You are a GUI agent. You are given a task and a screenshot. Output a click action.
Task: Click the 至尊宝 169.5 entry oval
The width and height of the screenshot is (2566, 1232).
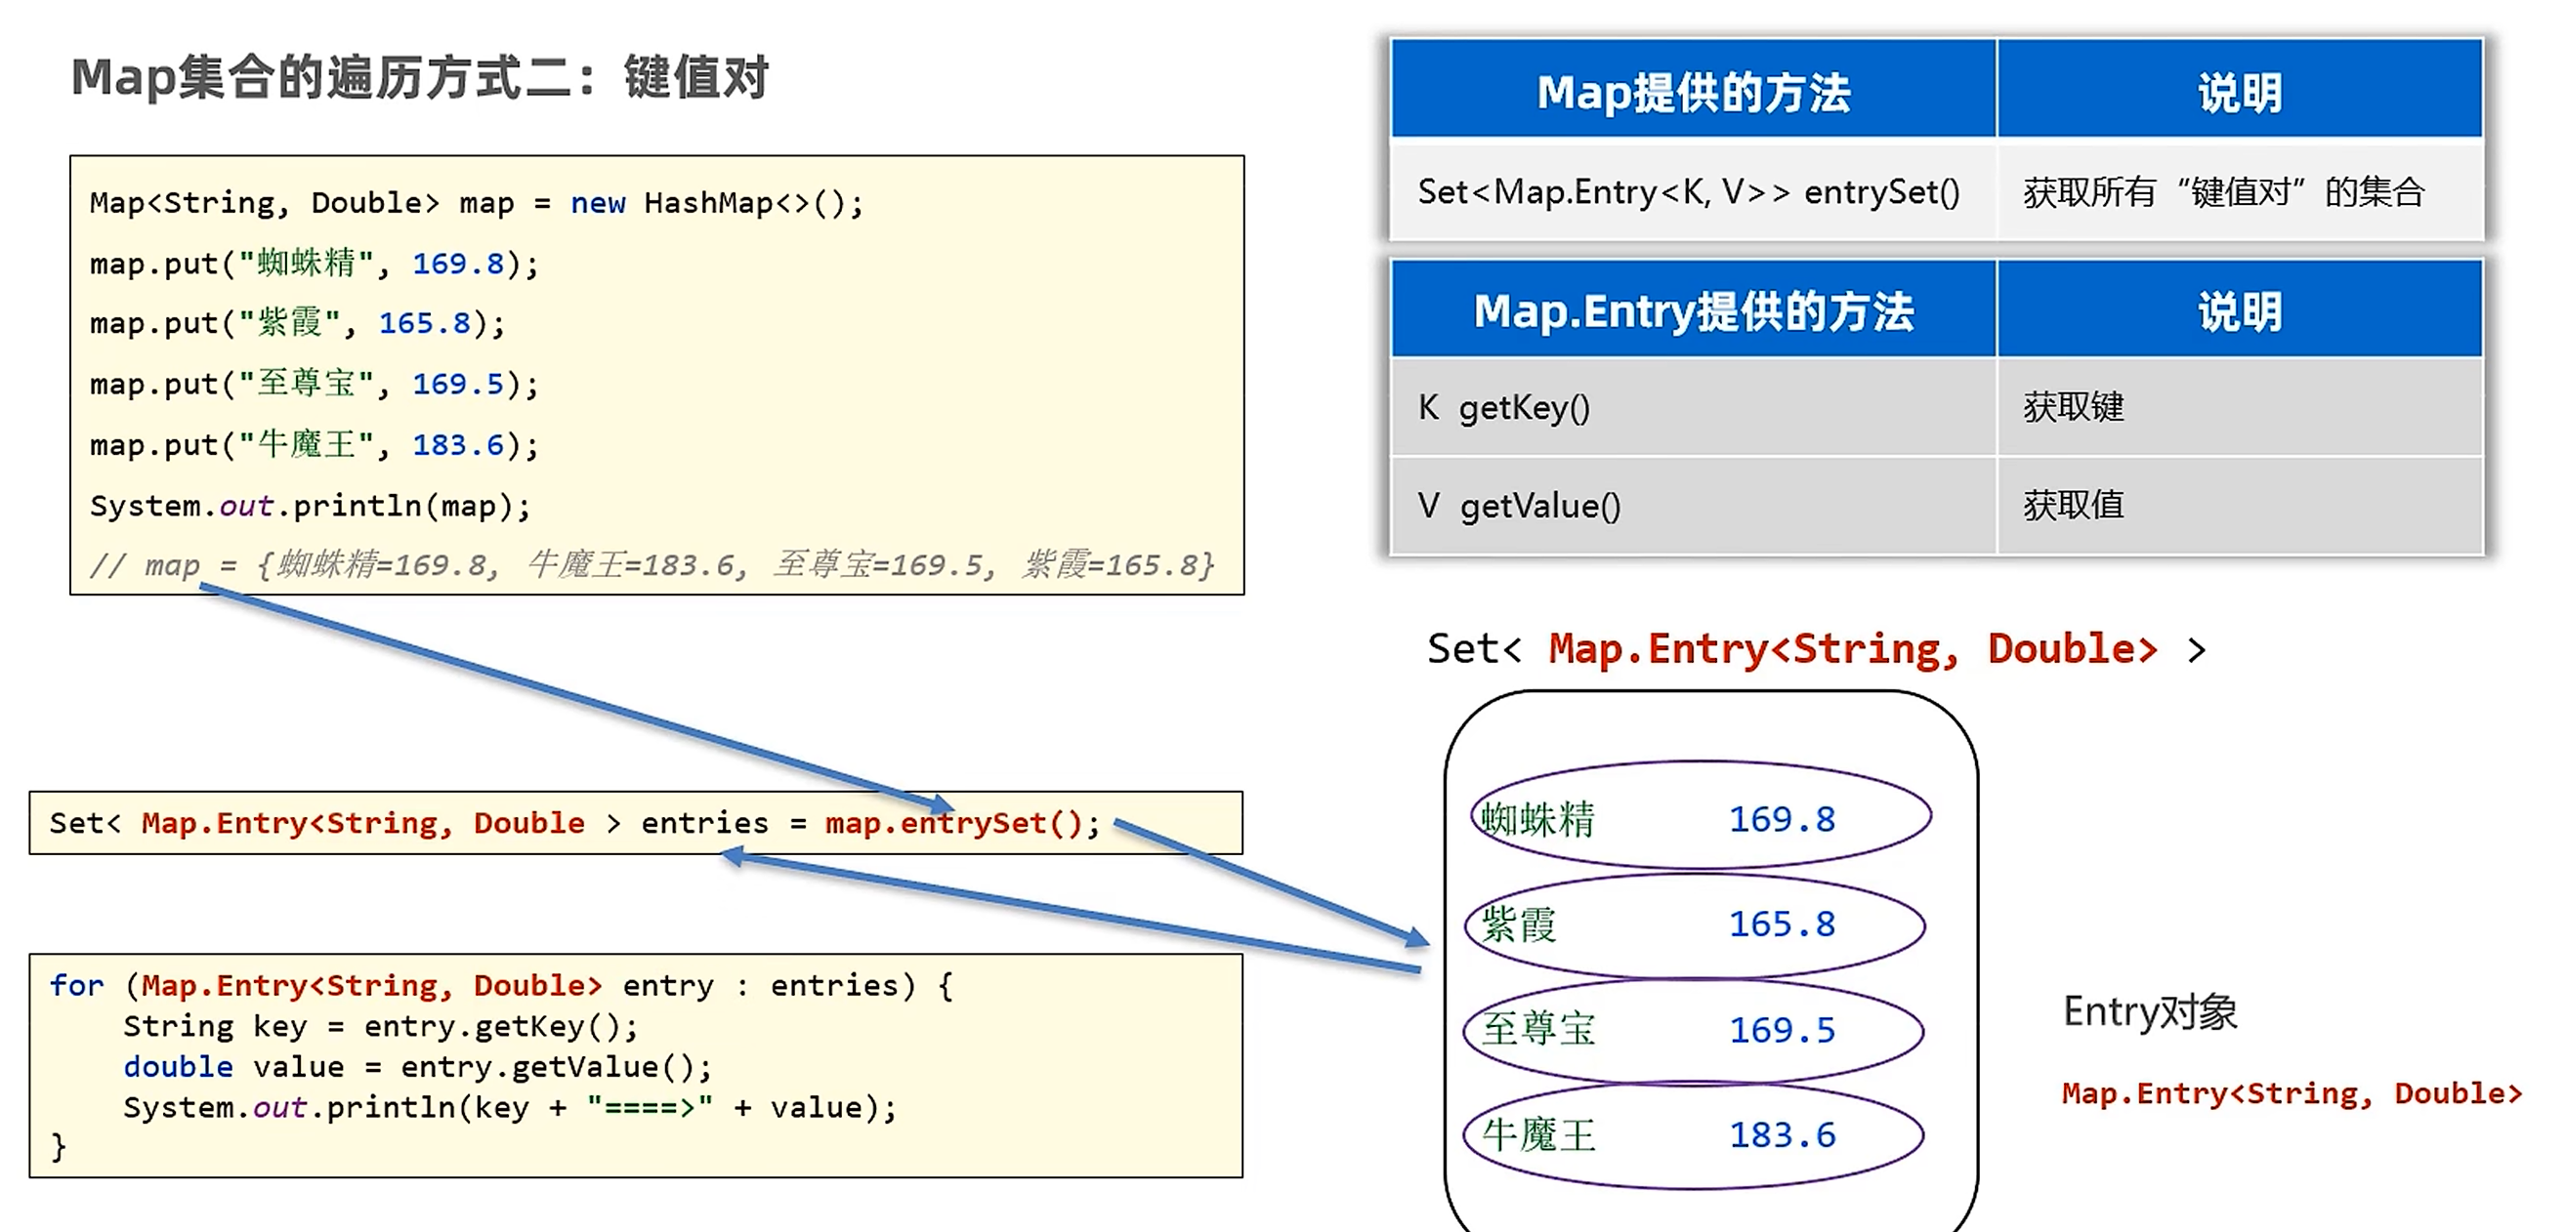tap(1694, 1030)
